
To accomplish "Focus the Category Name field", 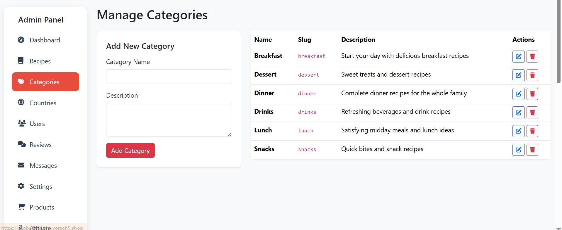I will pos(169,77).
